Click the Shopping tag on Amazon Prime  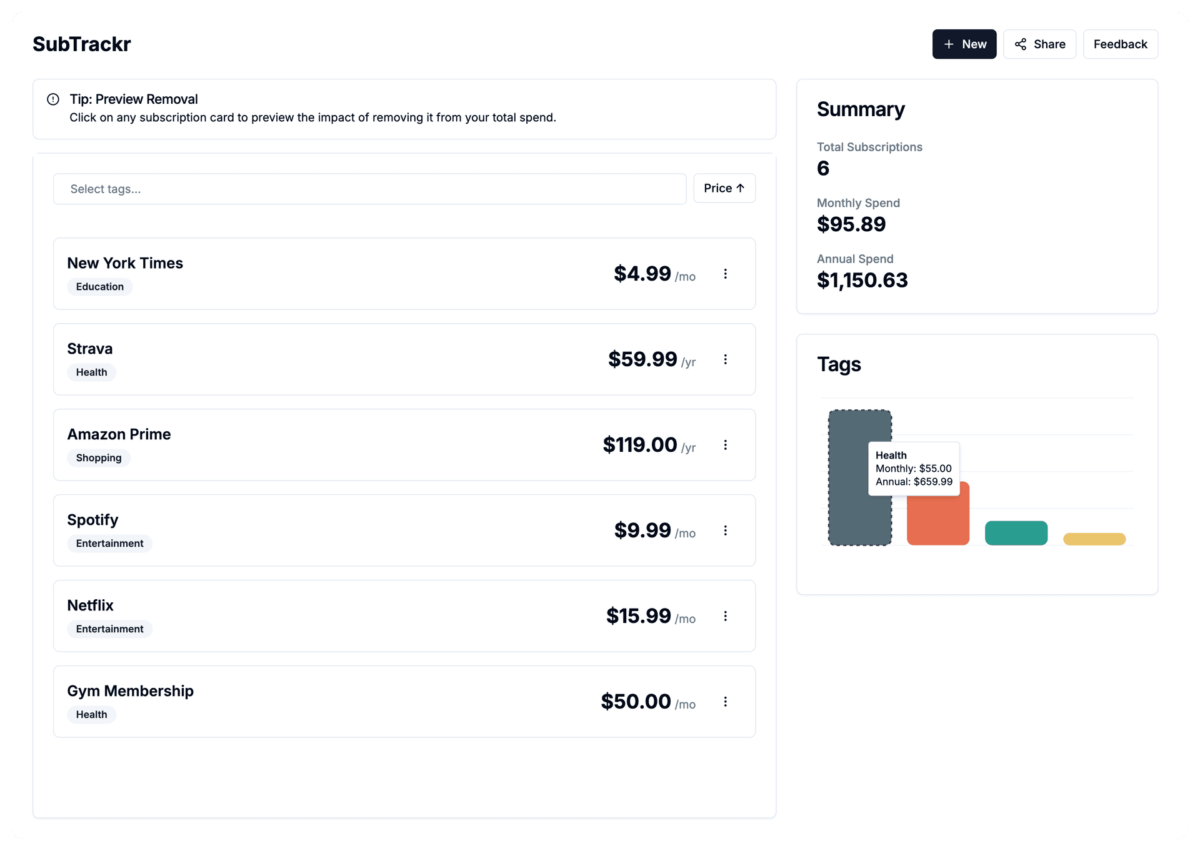98,457
